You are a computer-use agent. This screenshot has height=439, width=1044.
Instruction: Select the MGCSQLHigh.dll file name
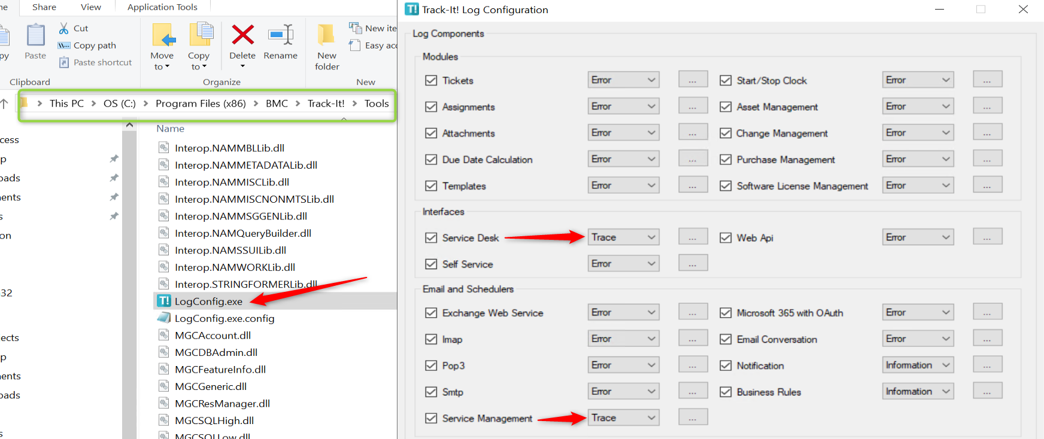point(214,420)
